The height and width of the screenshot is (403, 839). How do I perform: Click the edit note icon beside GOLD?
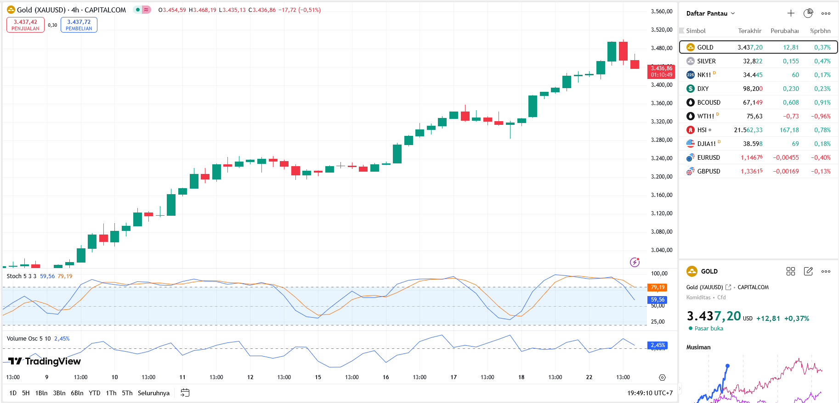coord(808,271)
